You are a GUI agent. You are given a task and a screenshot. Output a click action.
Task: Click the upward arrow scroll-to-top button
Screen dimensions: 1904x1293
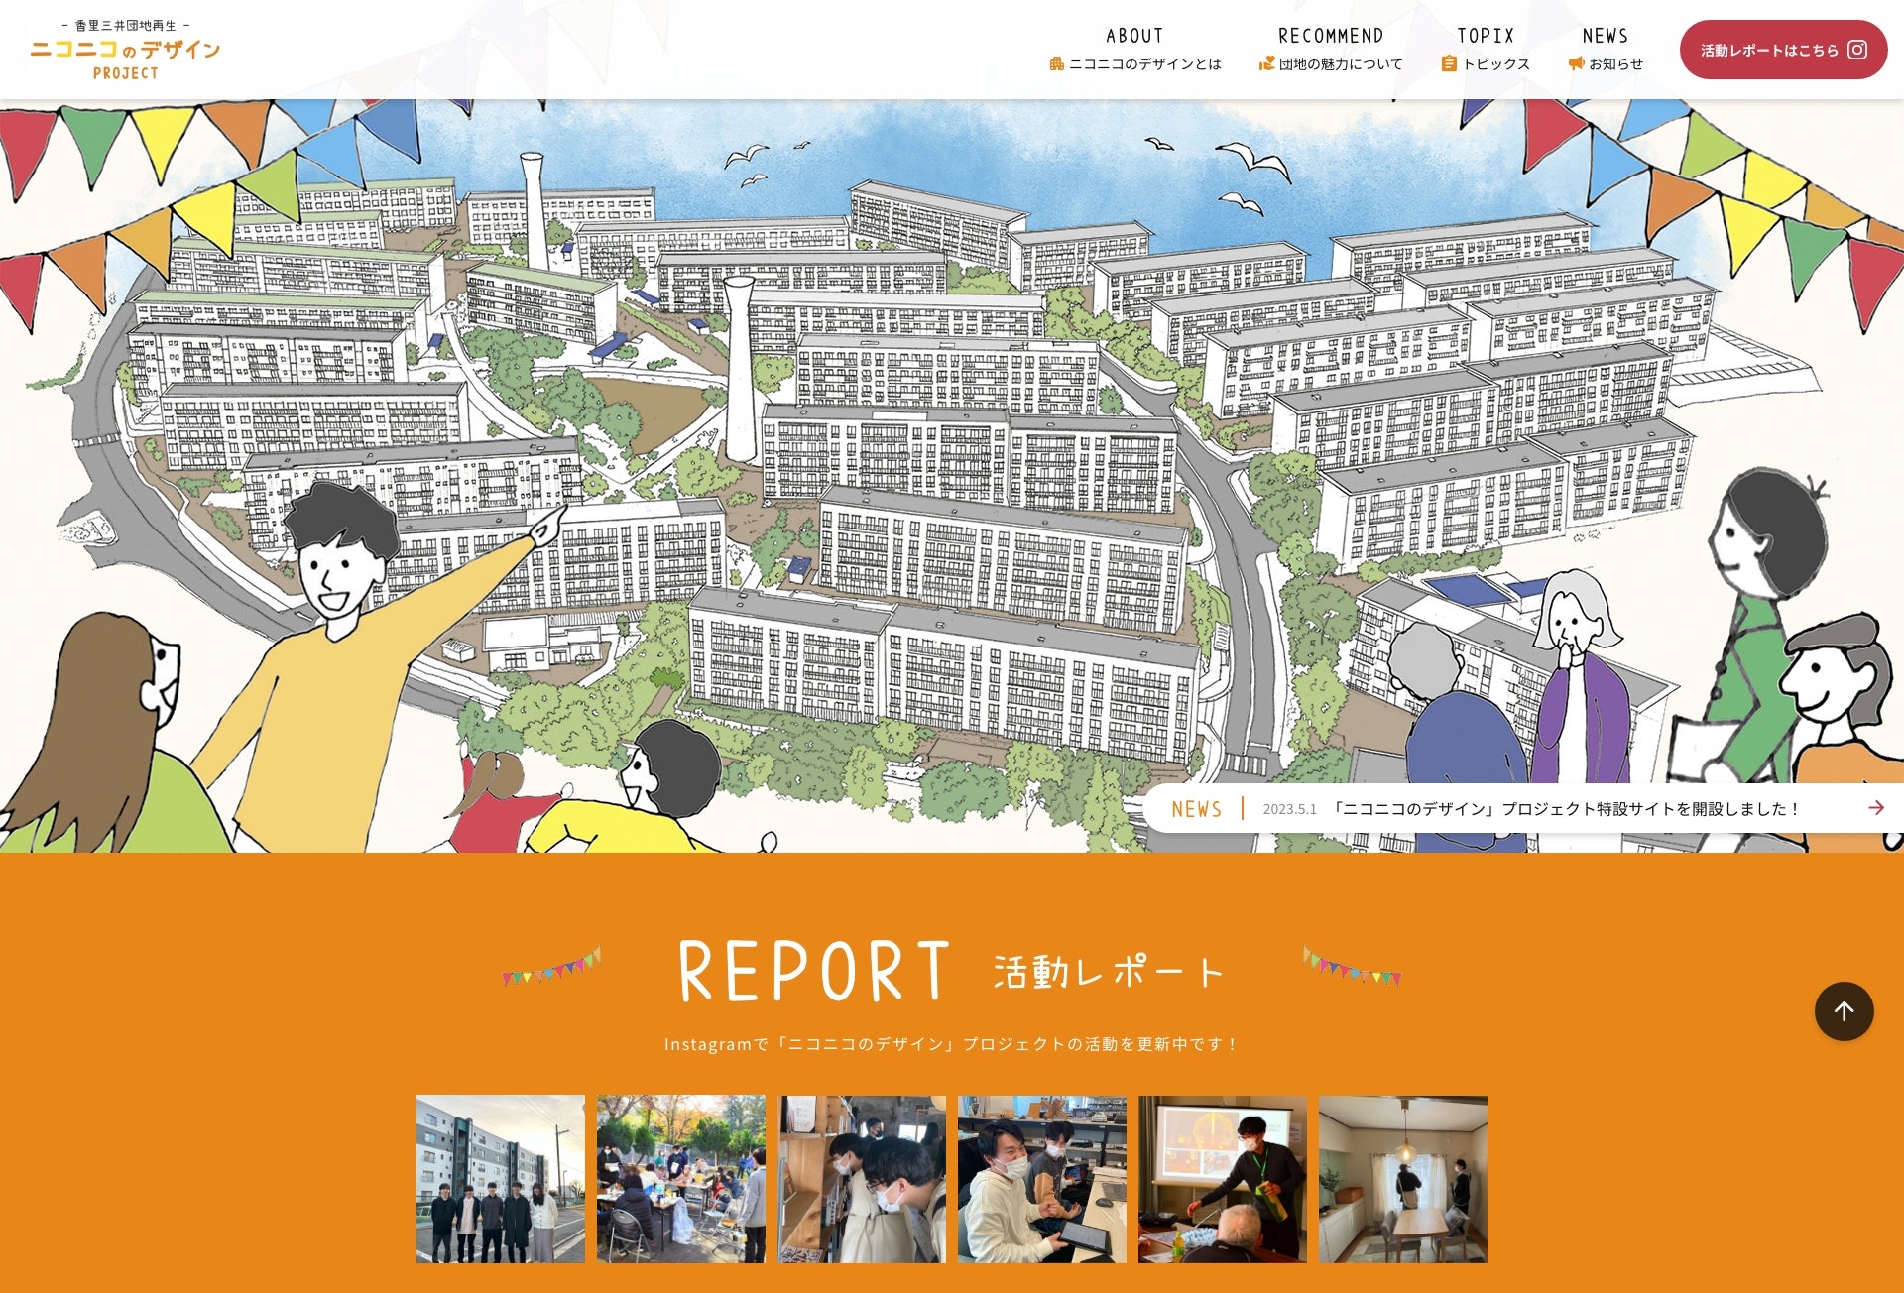(1844, 1011)
